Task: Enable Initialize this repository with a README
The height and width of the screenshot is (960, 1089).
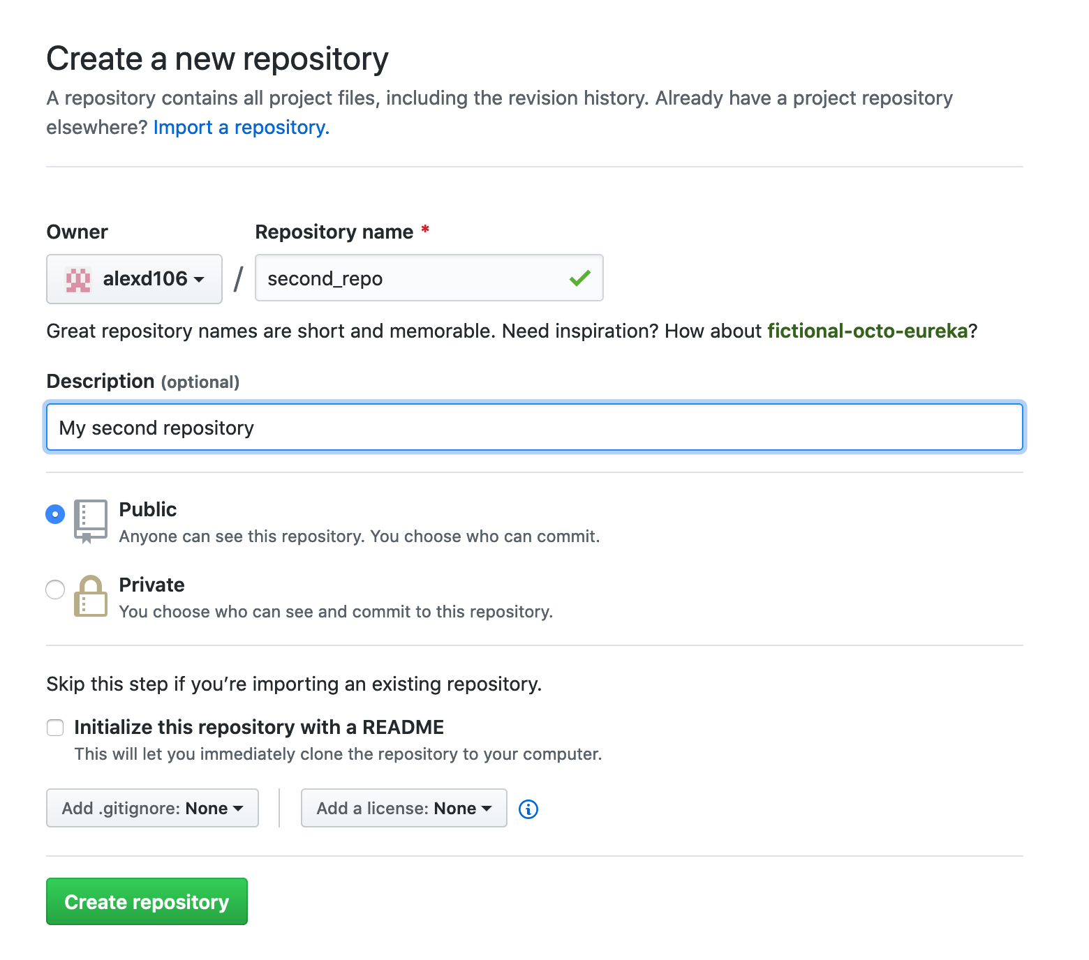Action: [x=55, y=728]
